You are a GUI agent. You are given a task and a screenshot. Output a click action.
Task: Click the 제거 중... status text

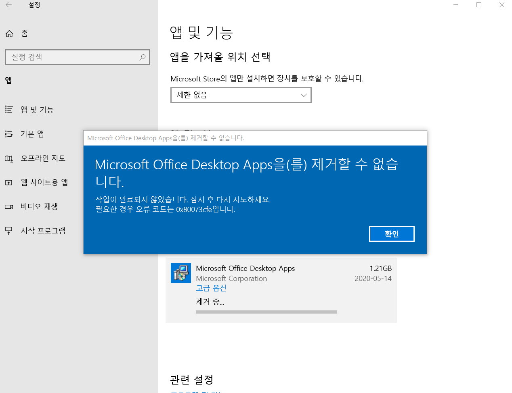[x=210, y=302]
